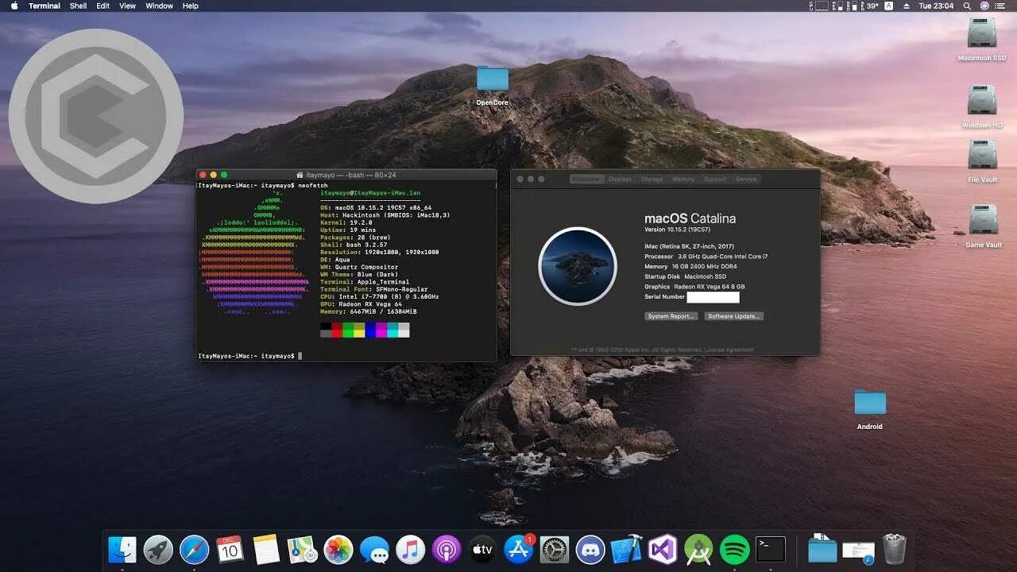Switch to Displays tab in About This Mac
Screen dimensions: 1017x572
click(x=621, y=179)
